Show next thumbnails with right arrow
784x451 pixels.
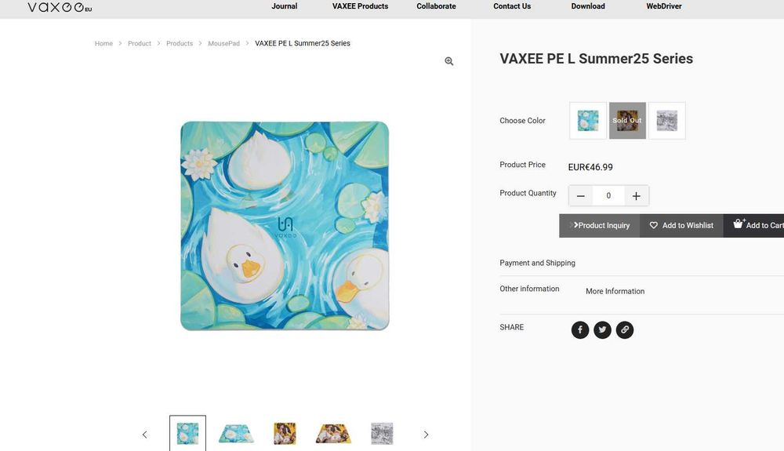click(x=426, y=435)
